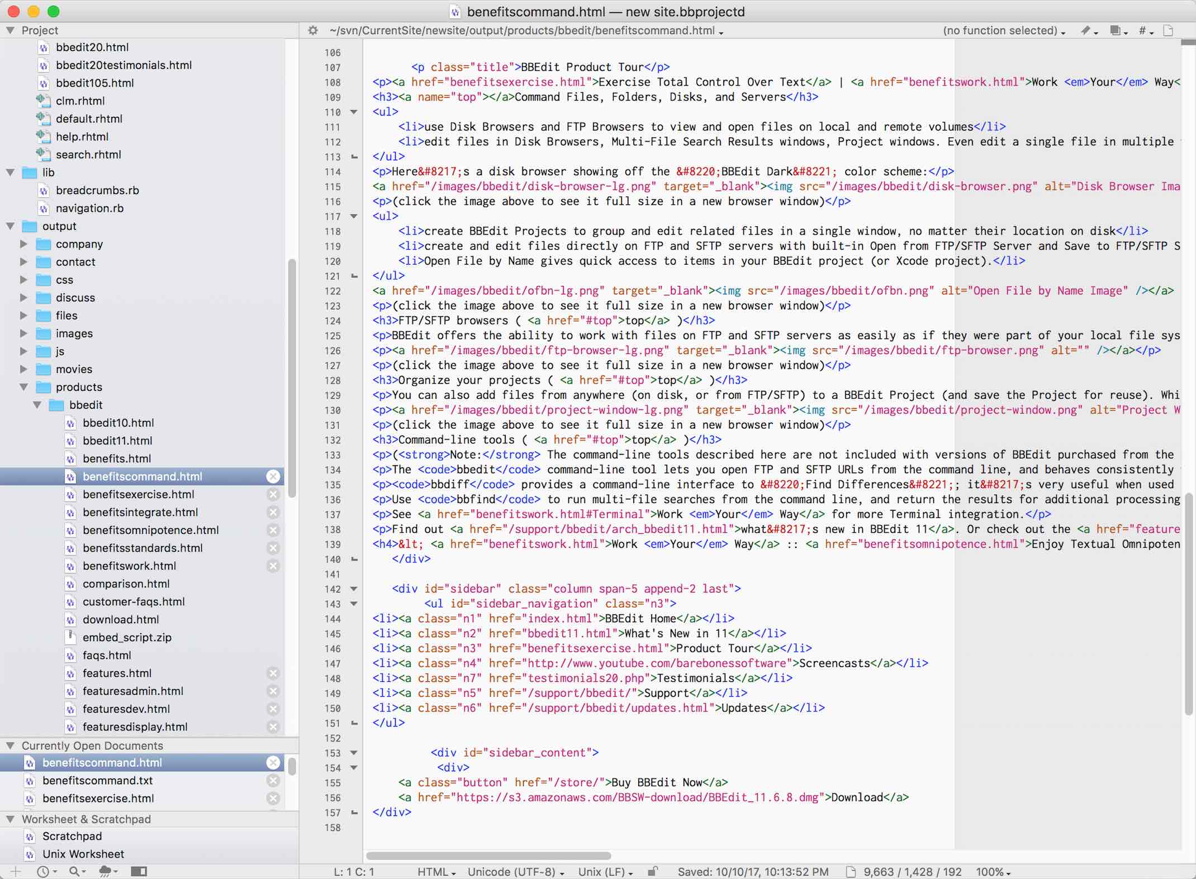Select the Scratchpad under Worksheet & Scratchpad
Image resolution: width=1196 pixels, height=879 pixels.
coord(72,836)
